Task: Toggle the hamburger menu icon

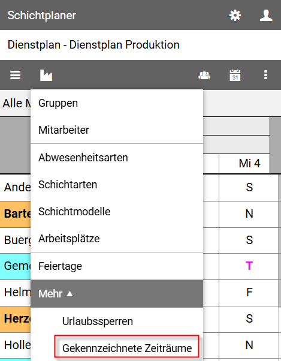Action: (x=16, y=75)
